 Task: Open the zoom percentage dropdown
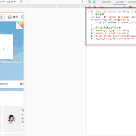click(x=2, y=2)
